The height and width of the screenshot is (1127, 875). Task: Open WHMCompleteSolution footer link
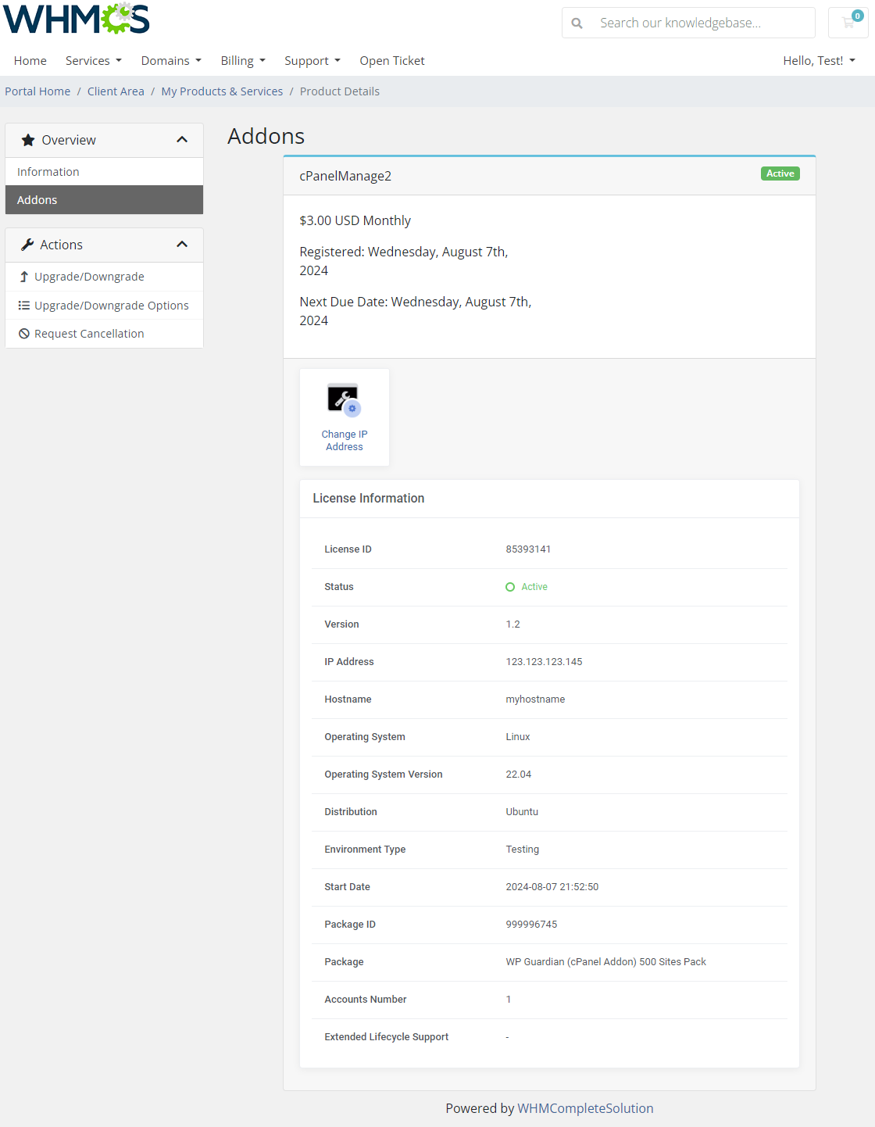point(585,1108)
